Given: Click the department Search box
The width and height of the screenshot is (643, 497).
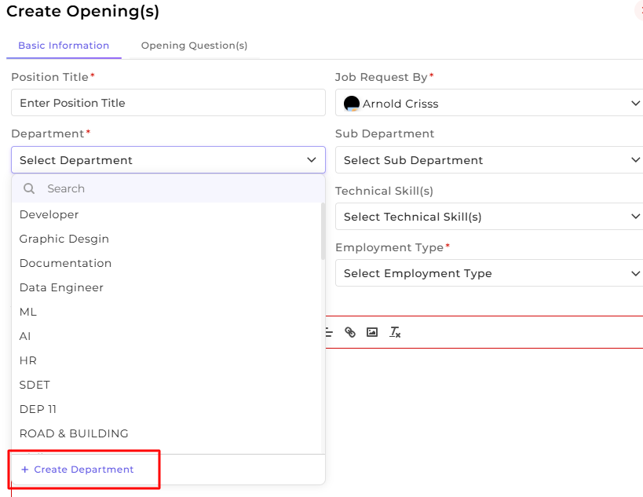Looking at the screenshot, I should 169,188.
